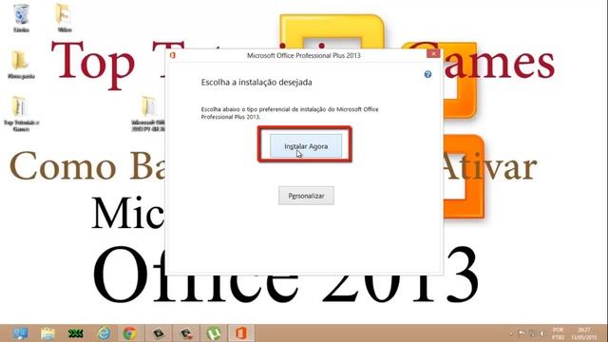Open the green app icon in taskbar
This screenshot has height=342, width=608.
pyautogui.click(x=75, y=333)
